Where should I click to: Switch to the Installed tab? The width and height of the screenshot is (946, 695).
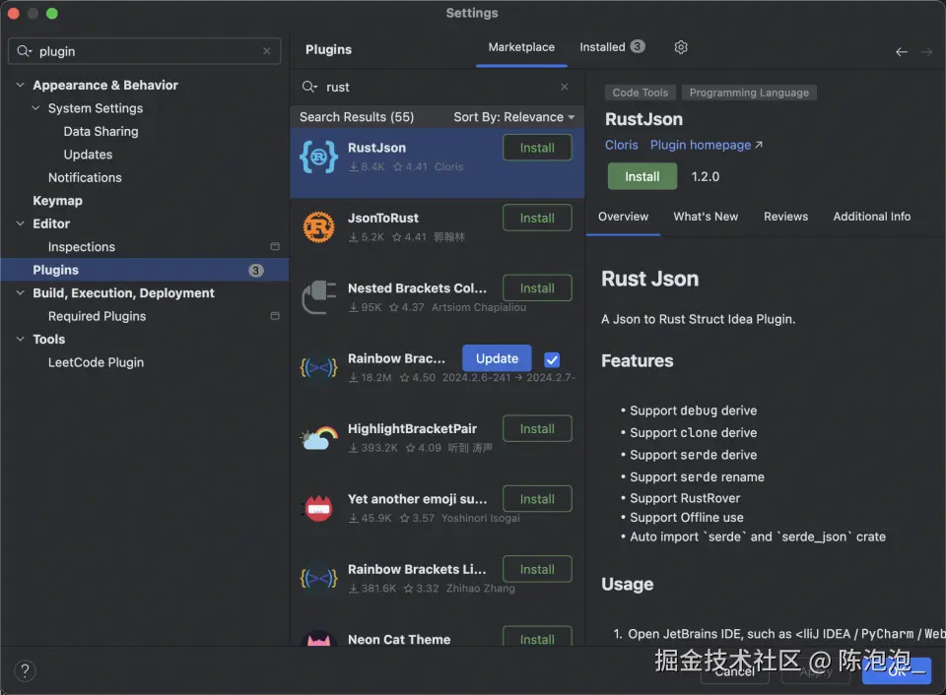[x=612, y=47]
